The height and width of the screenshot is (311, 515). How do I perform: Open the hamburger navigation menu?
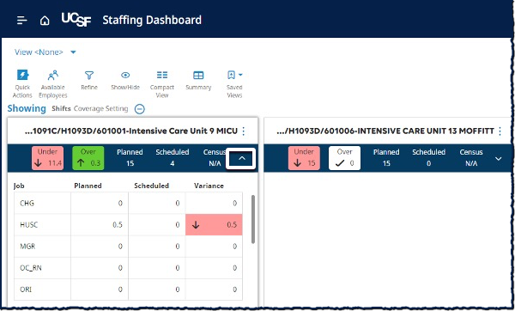pyautogui.click(x=21, y=21)
